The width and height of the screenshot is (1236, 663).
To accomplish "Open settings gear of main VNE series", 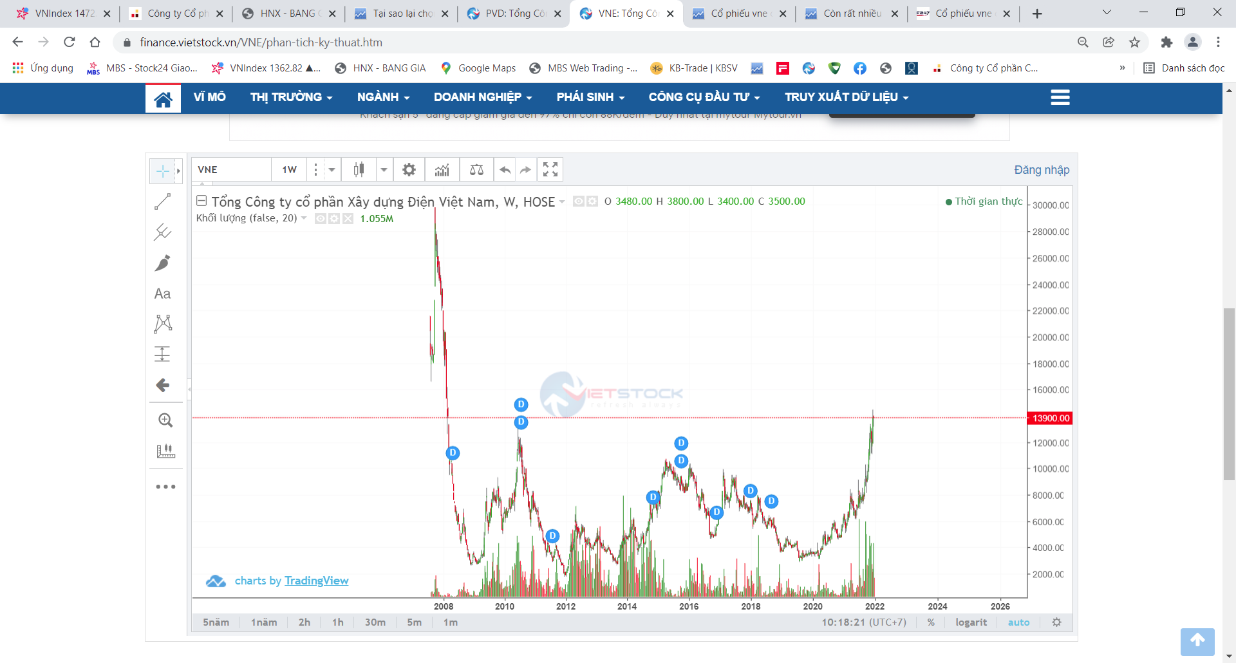I will tap(592, 201).
